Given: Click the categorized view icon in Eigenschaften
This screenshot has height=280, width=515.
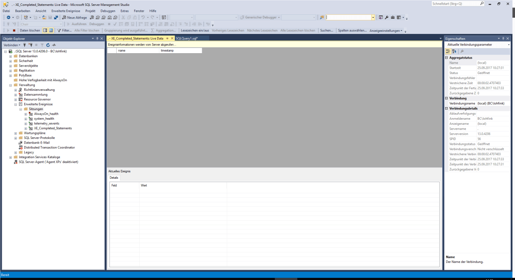Looking at the screenshot, I should tap(448, 51).
